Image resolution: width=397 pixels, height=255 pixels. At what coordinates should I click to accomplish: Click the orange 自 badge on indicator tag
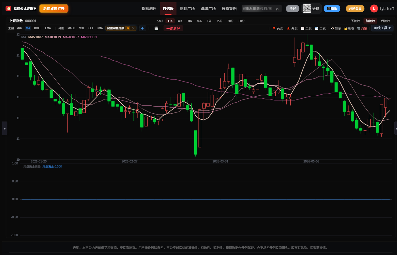pyautogui.click(x=128, y=28)
